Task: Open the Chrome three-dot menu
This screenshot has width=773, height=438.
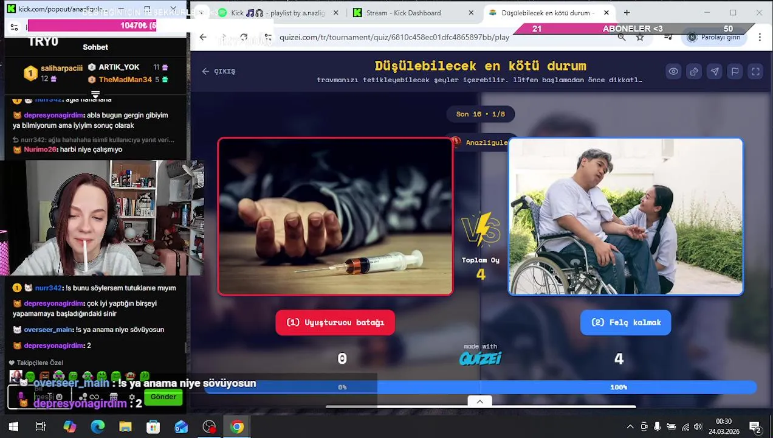Action: [760, 37]
